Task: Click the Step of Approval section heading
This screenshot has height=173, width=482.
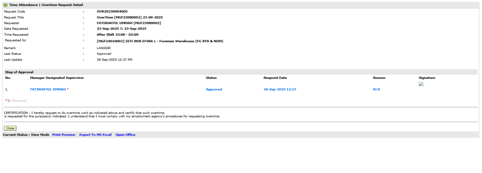Action: 19,72
